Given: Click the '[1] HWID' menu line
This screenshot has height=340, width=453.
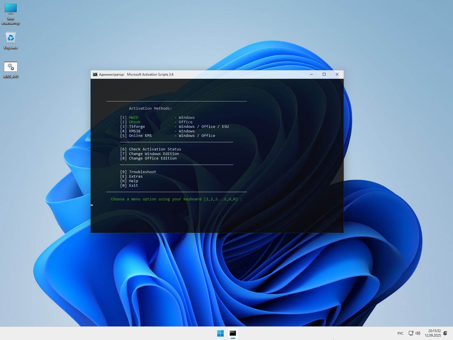Looking at the screenshot, I should pyautogui.click(x=129, y=118).
